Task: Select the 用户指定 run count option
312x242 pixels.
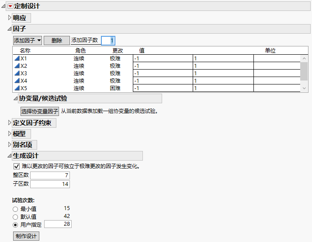Action: [x=15, y=225]
